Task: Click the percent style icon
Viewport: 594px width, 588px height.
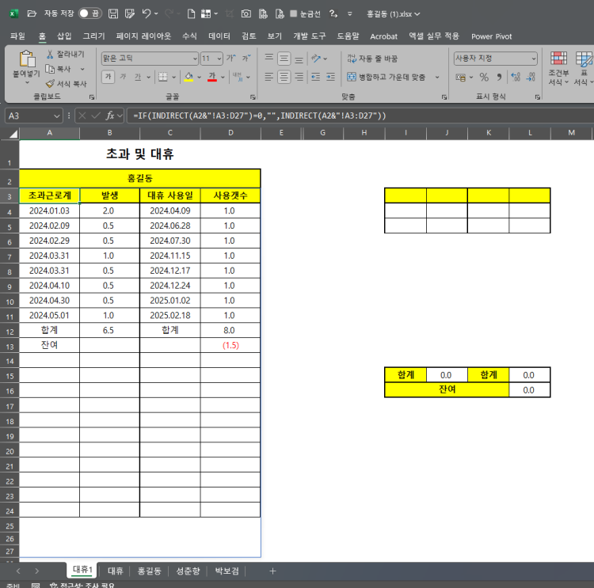Action: pos(484,78)
